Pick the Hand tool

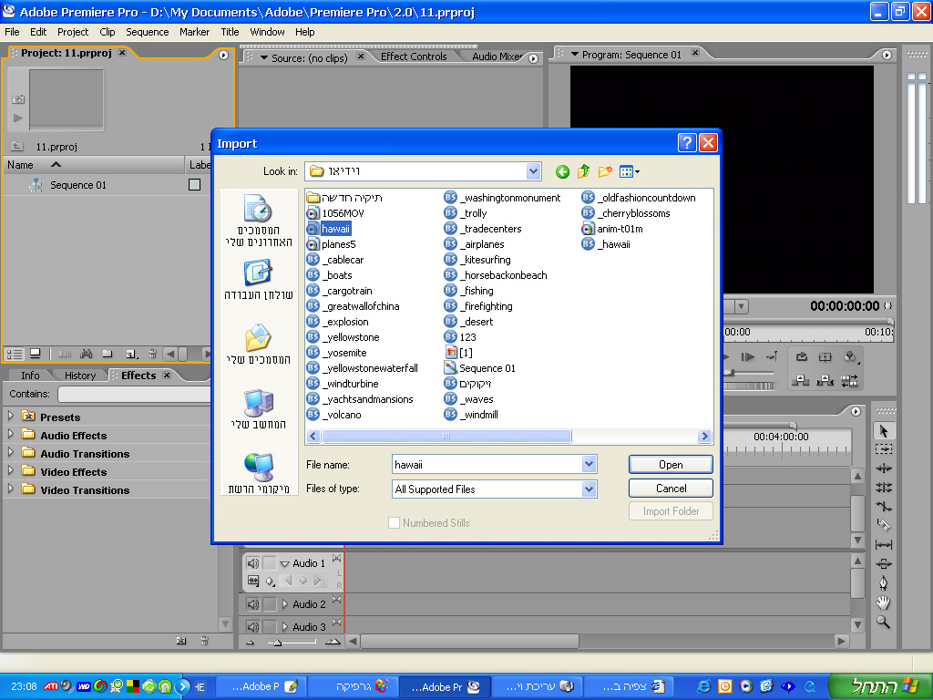tap(883, 602)
